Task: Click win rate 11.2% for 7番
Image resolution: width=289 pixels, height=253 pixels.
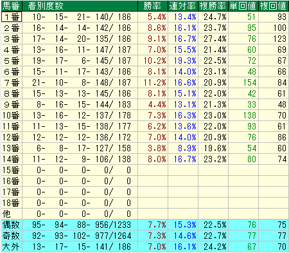Action: (155, 82)
